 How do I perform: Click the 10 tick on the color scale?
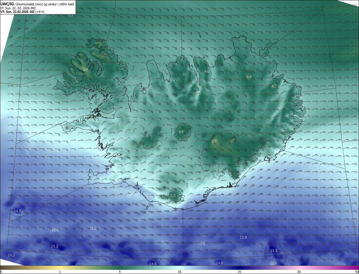click(x=179, y=272)
